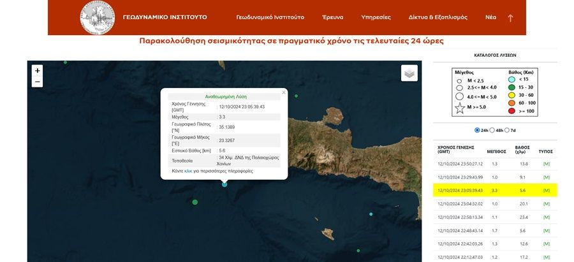This screenshot has height=262, width=574.
Task: Select the 24h time range
Action: pos(478,130)
